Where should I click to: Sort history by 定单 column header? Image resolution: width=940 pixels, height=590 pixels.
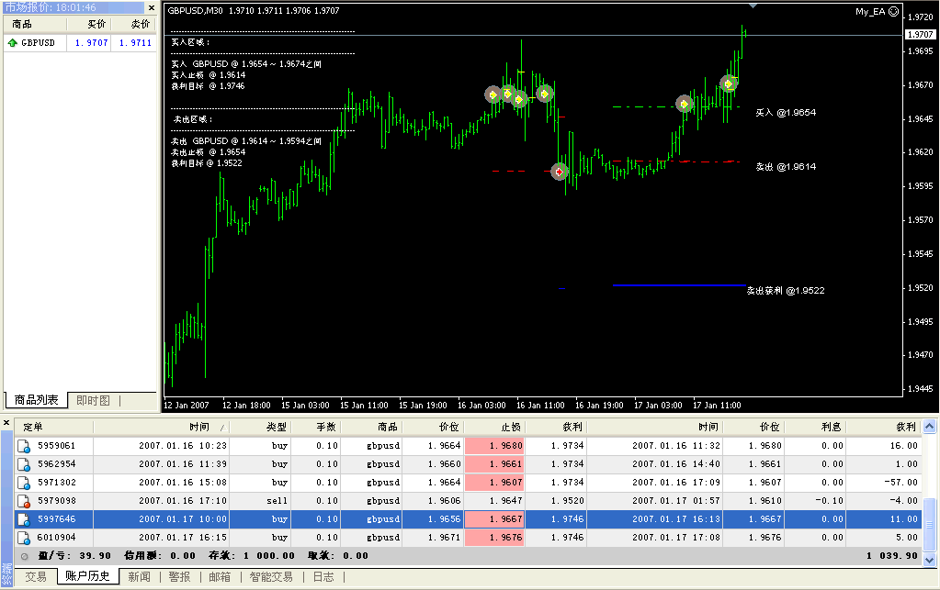(x=54, y=428)
